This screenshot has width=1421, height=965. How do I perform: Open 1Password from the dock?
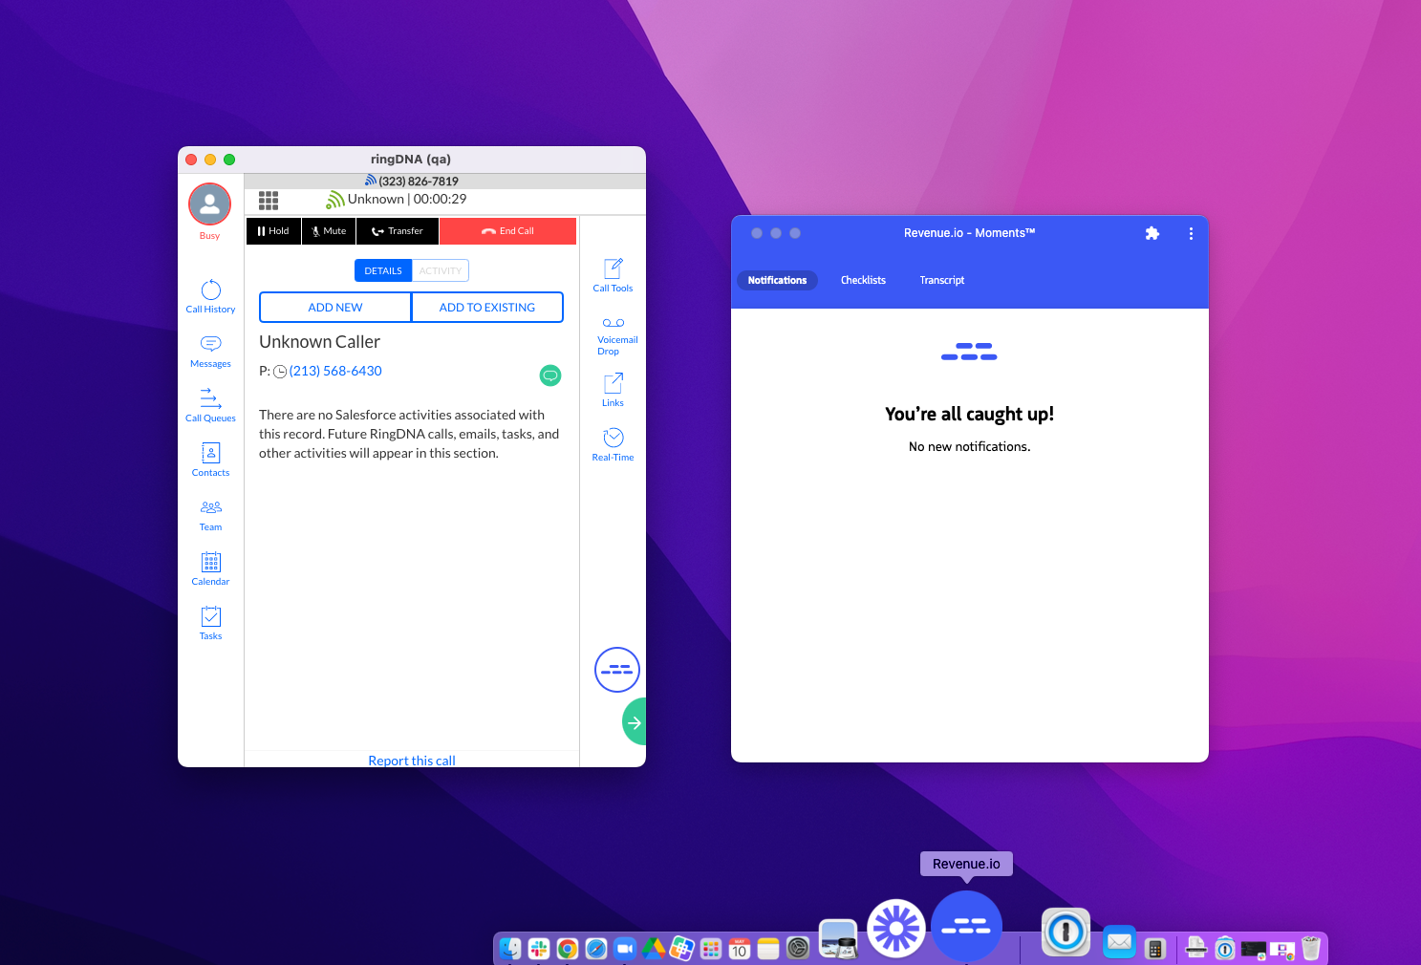pyautogui.click(x=1066, y=933)
